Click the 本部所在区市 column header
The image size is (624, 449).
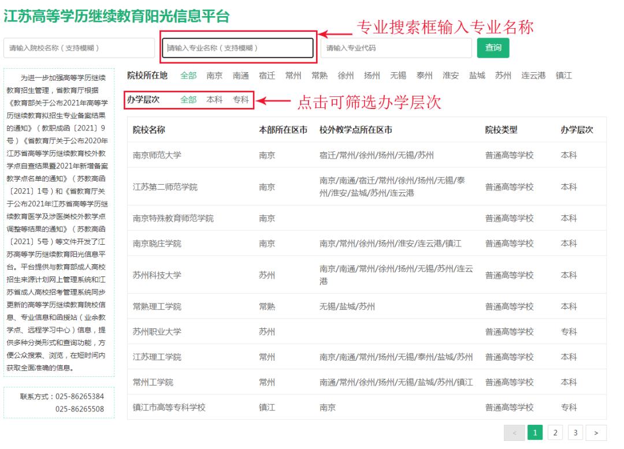(x=283, y=130)
